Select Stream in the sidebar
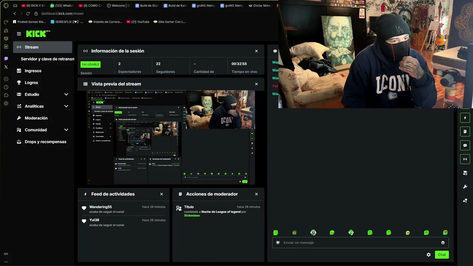Viewport: 473px width, 266px height. pos(42,47)
